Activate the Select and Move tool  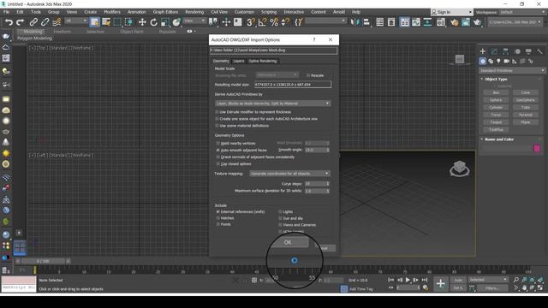142,22
